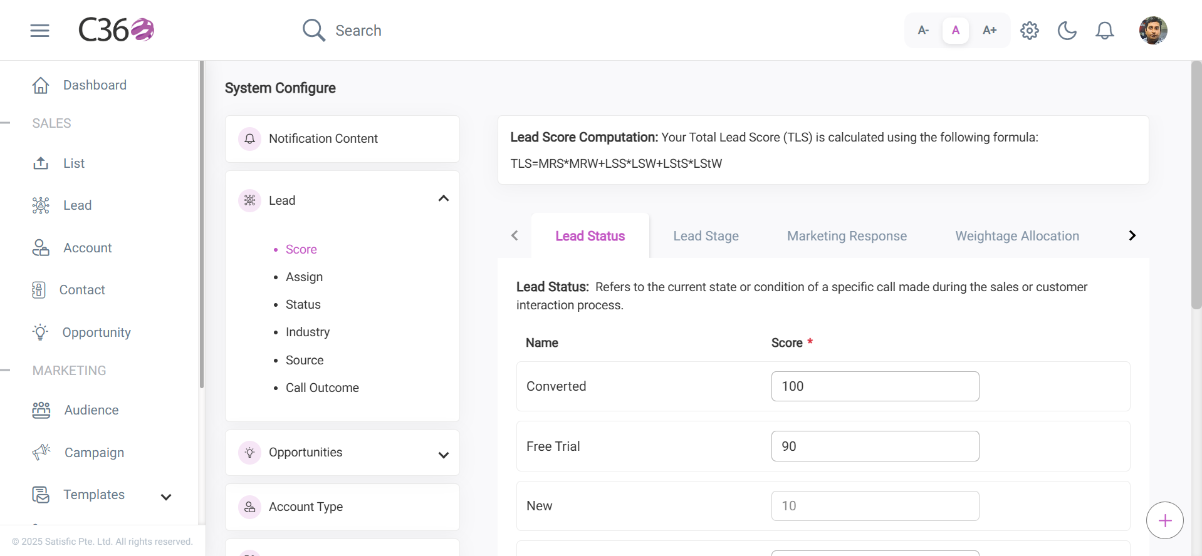Click the Notification Content bell icon
This screenshot has height=556, width=1202.
tap(249, 138)
